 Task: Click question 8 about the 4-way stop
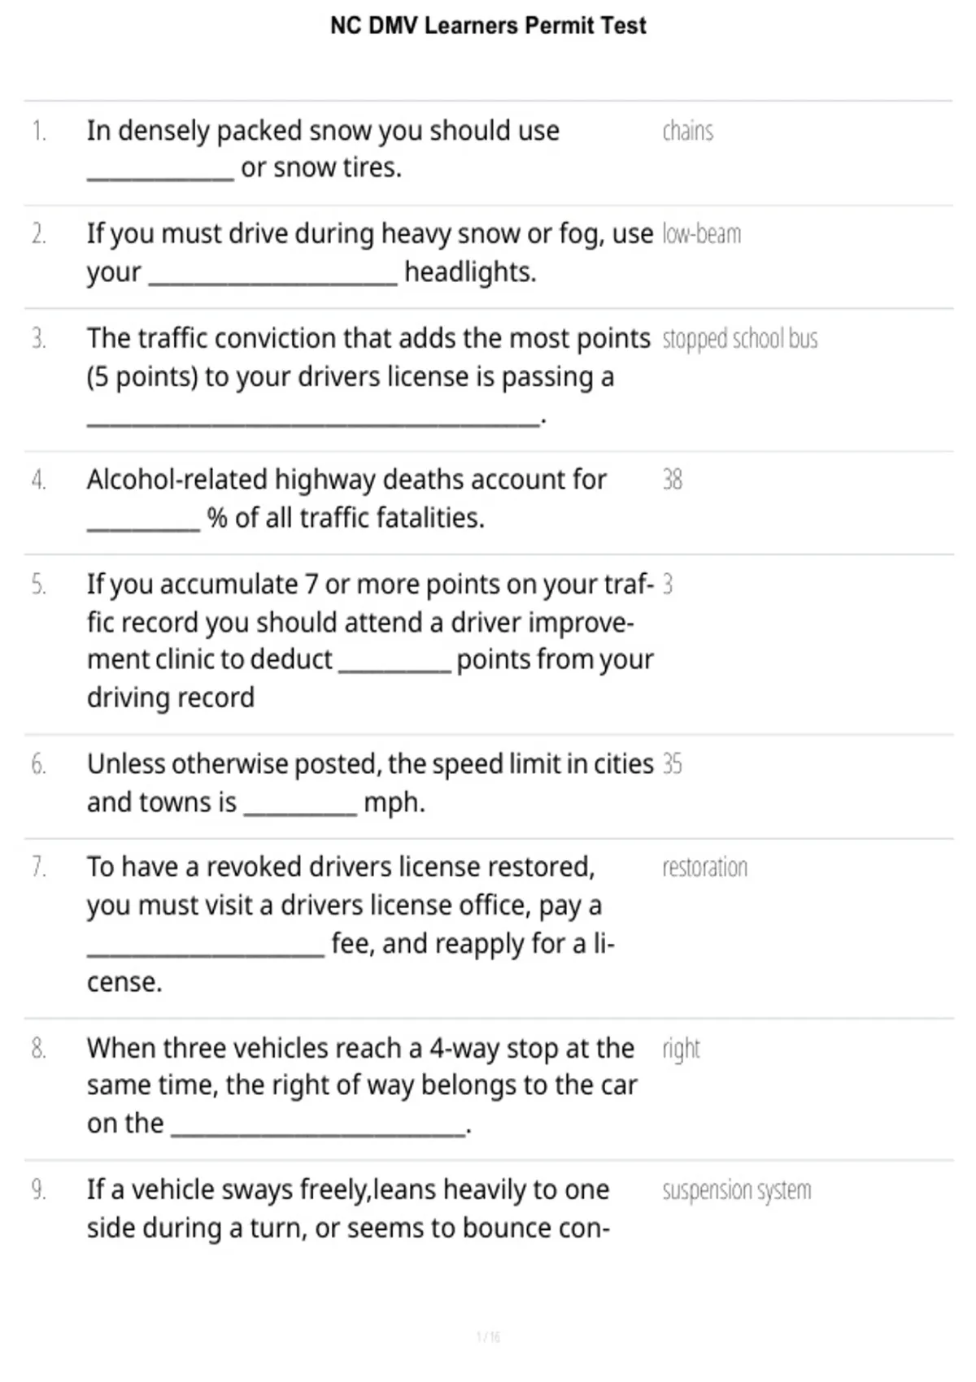click(362, 1086)
